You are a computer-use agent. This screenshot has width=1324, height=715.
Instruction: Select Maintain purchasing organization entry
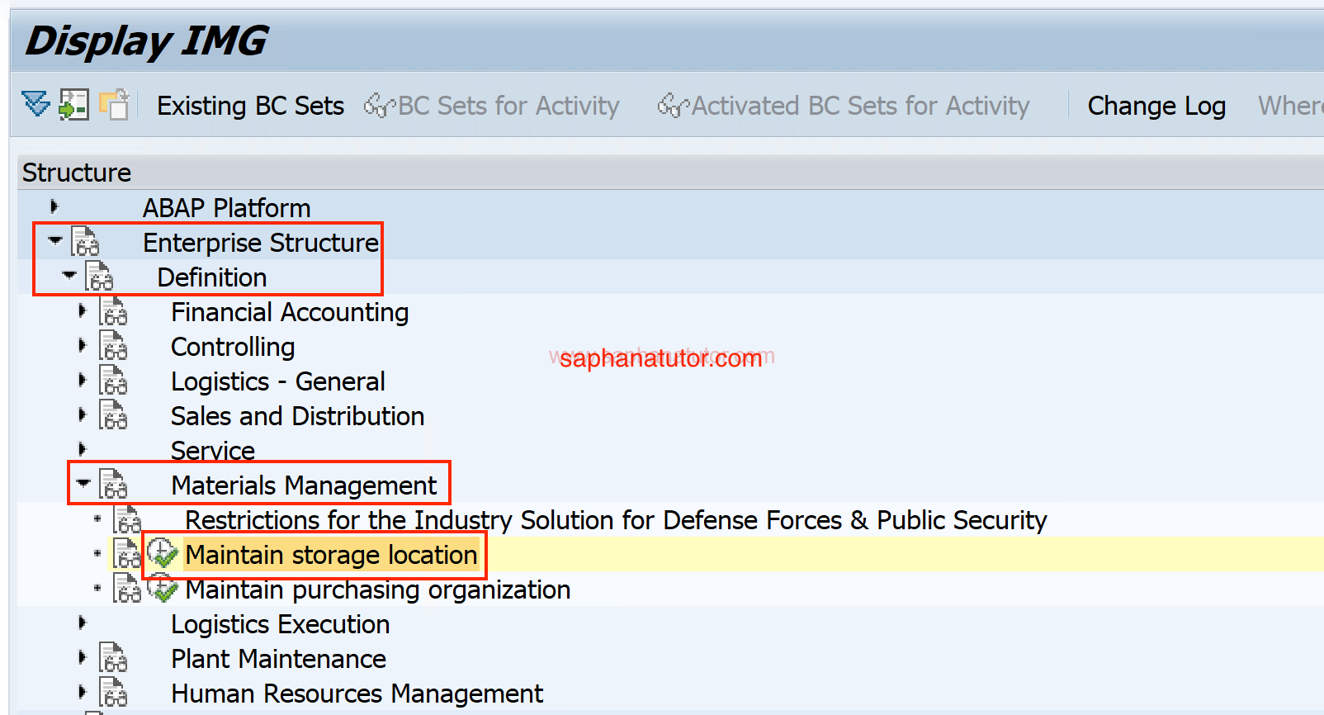[377, 590]
